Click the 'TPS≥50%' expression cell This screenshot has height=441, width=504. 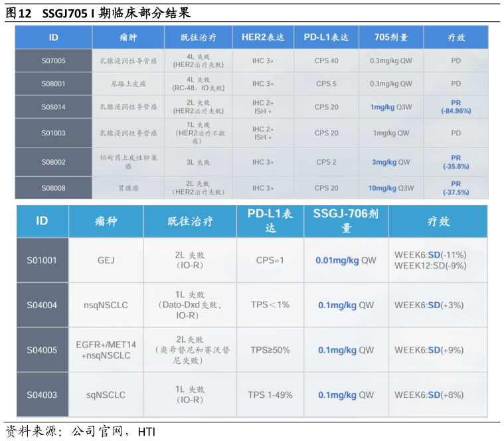coord(270,350)
